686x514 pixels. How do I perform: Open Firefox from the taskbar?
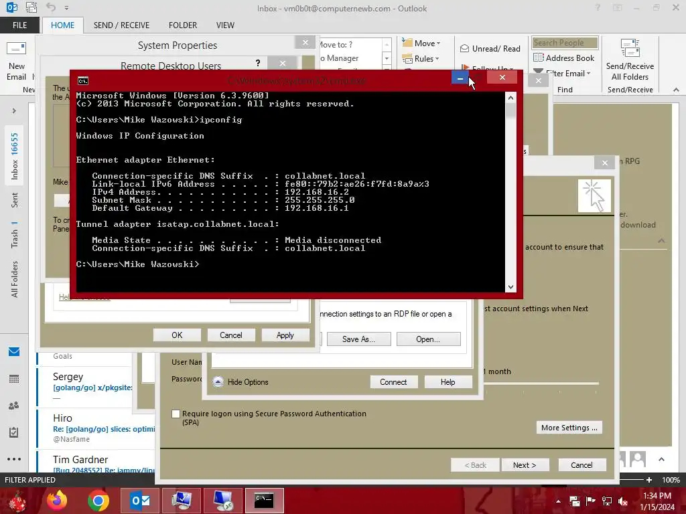pyautogui.click(x=58, y=501)
